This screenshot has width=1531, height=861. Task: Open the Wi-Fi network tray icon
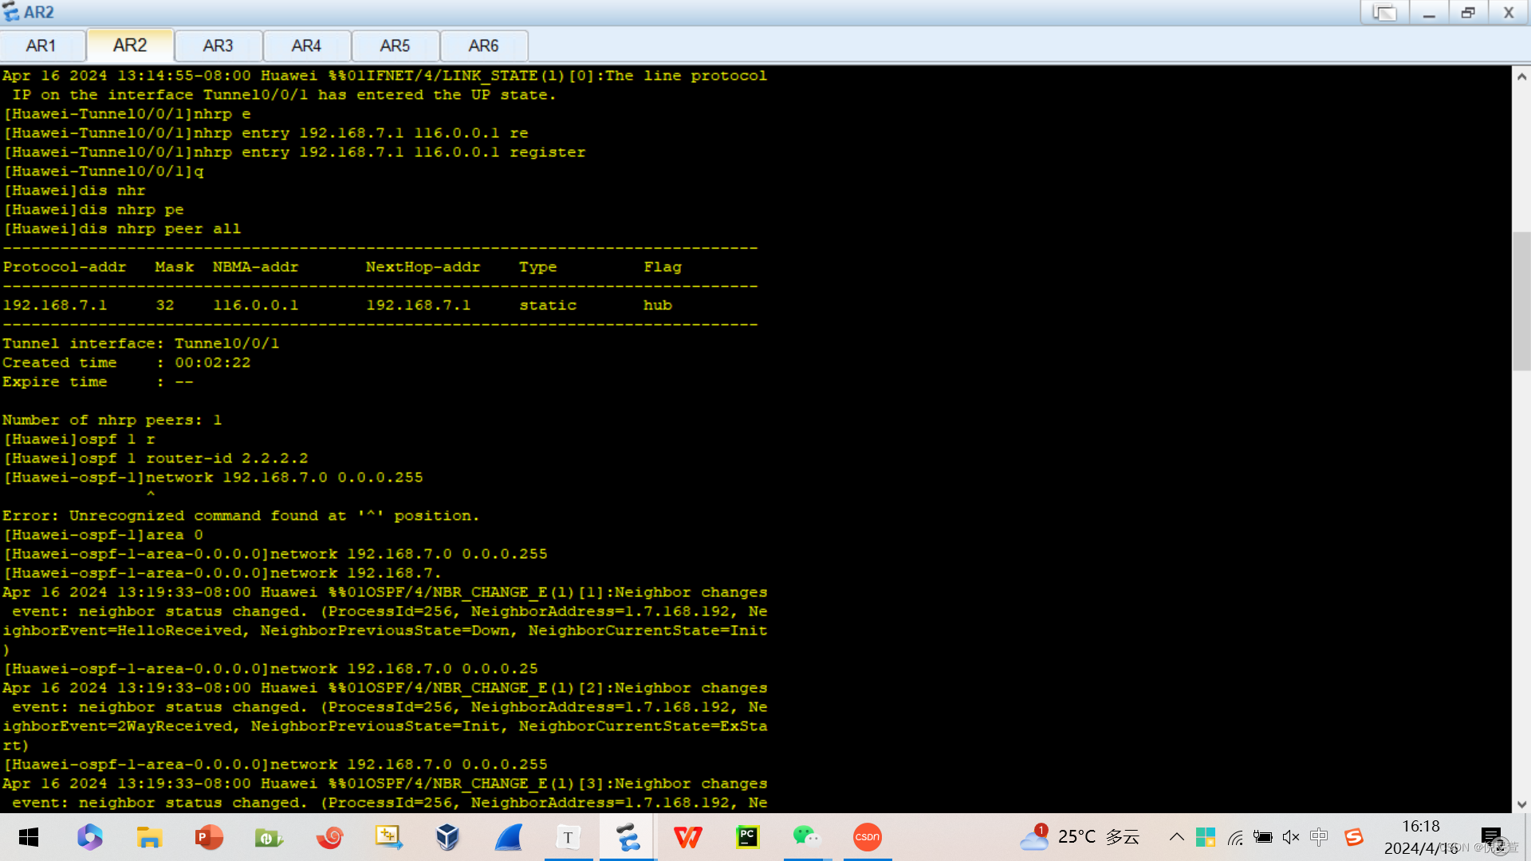point(1234,837)
